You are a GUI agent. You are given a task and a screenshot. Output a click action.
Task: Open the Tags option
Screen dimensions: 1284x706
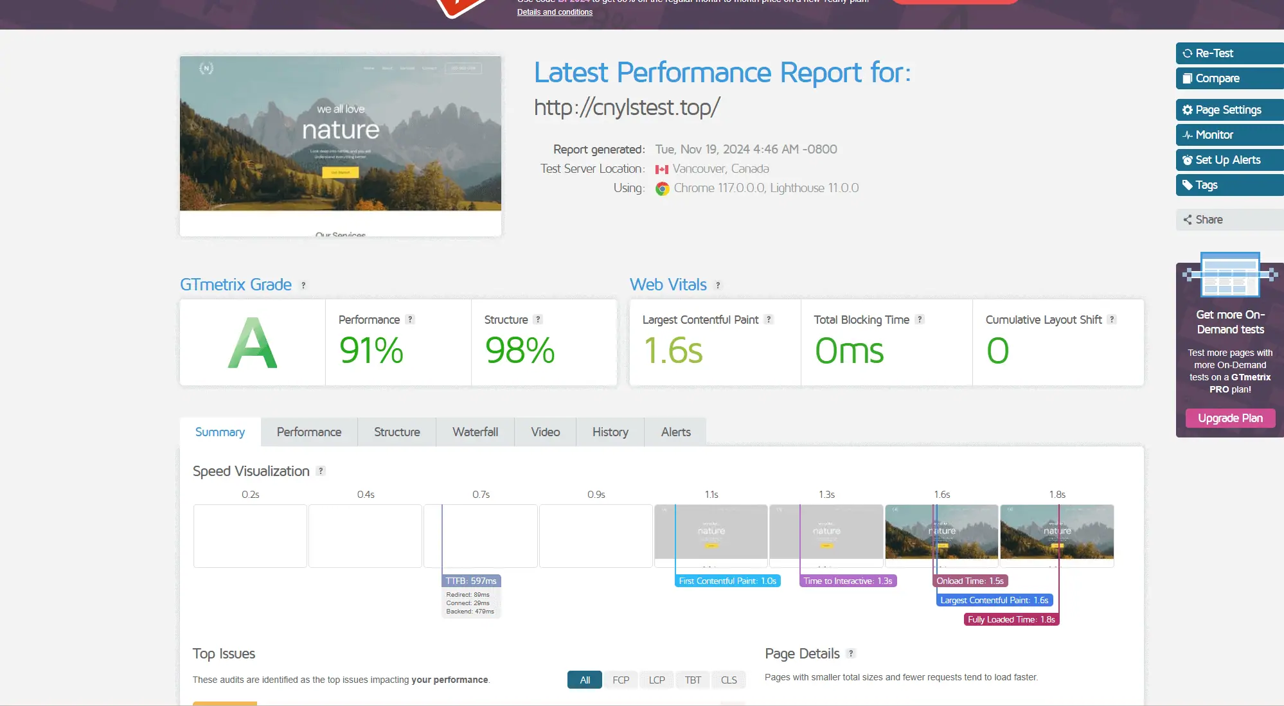pyautogui.click(x=1229, y=185)
